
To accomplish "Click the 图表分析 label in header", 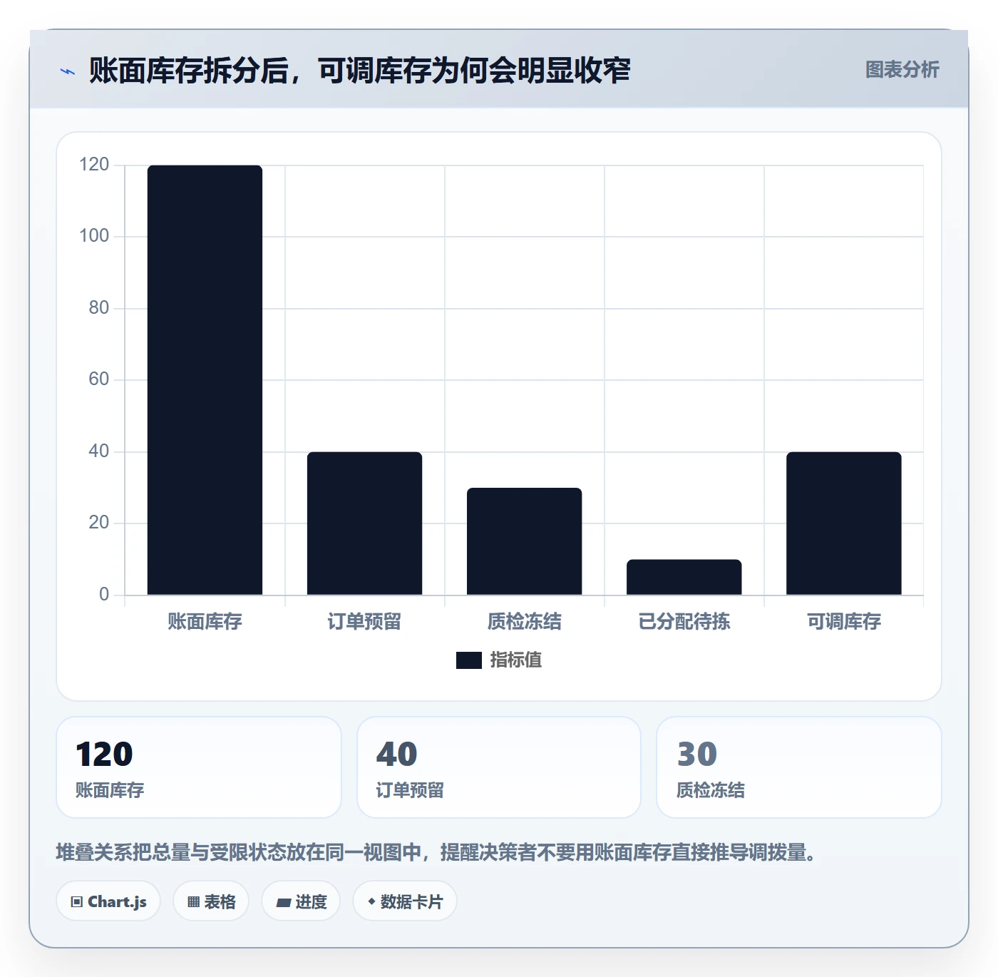I will [902, 70].
